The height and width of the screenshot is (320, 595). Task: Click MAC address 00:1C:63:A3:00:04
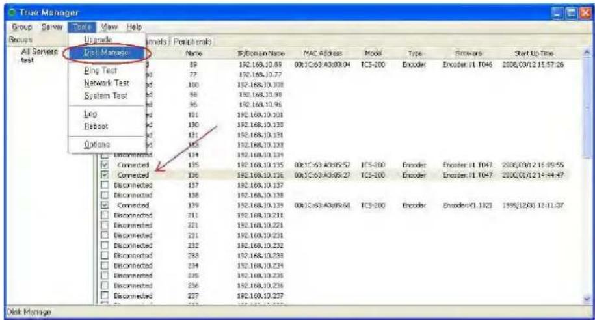322,64
